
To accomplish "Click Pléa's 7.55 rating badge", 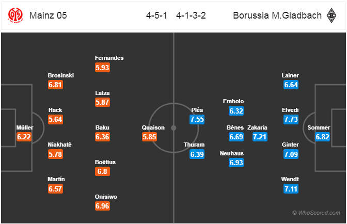I will click(x=197, y=119).
